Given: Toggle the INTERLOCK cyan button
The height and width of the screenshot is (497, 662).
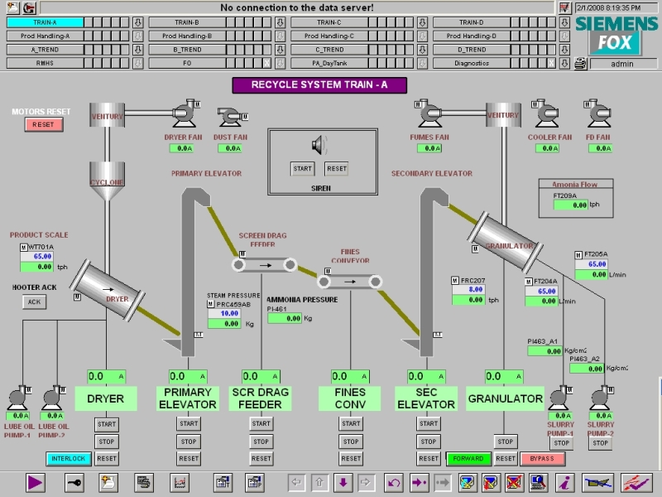Looking at the screenshot, I should tap(69, 459).
